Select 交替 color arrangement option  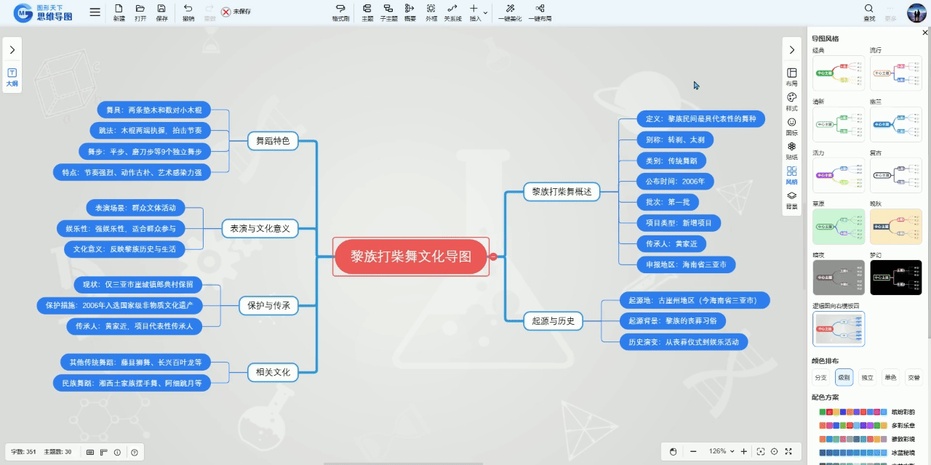coord(913,378)
